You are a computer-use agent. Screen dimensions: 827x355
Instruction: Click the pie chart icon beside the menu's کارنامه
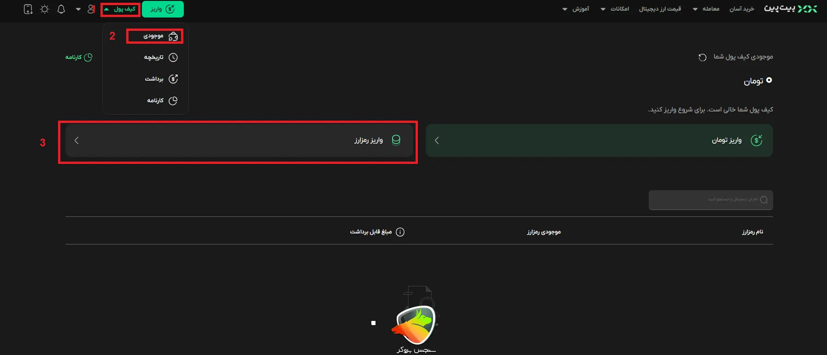(x=173, y=101)
